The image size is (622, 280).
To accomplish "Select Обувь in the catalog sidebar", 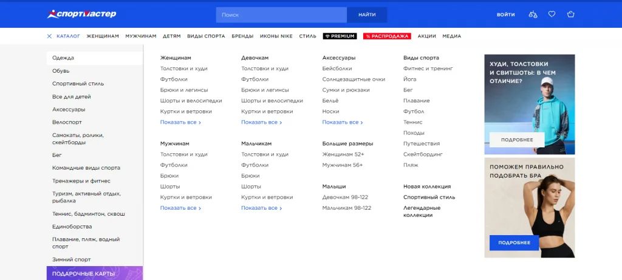I will coord(61,71).
